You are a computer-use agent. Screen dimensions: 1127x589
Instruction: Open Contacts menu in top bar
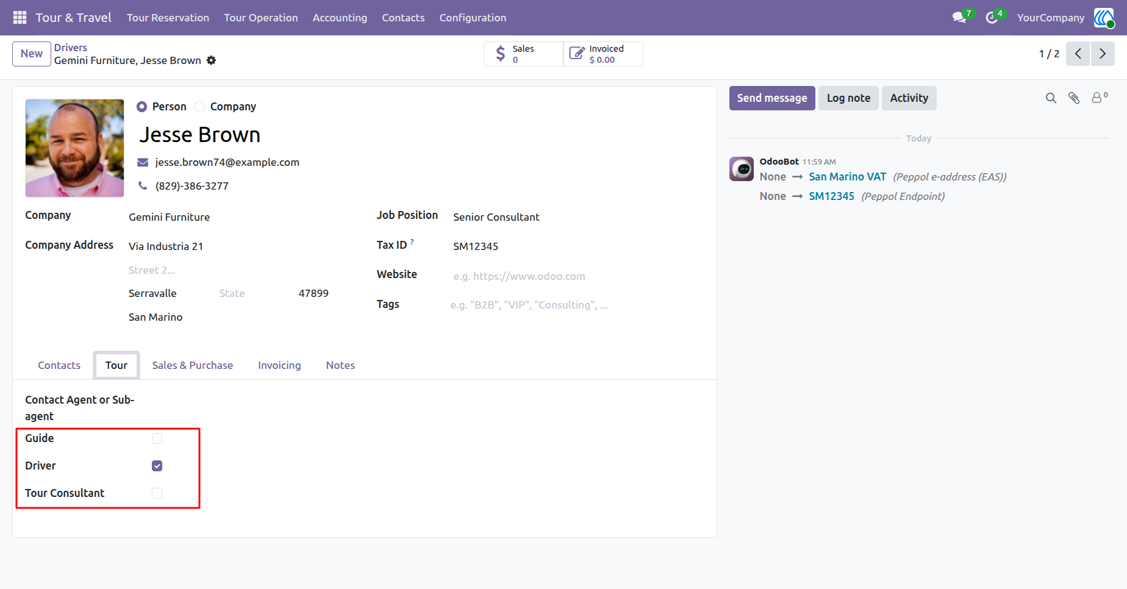403,18
